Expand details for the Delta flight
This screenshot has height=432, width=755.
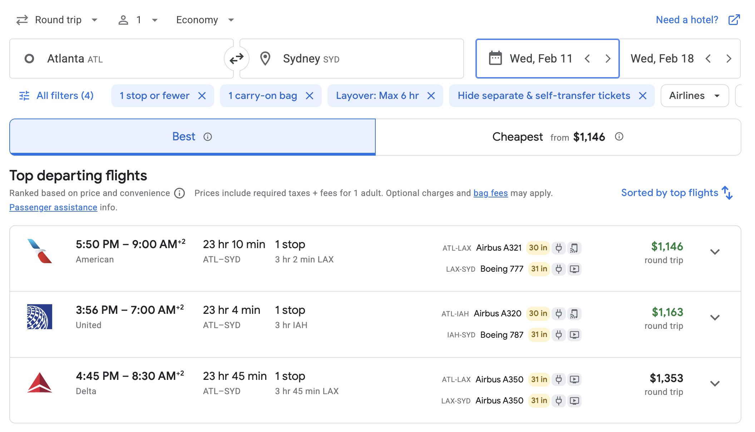[x=715, y=383]
